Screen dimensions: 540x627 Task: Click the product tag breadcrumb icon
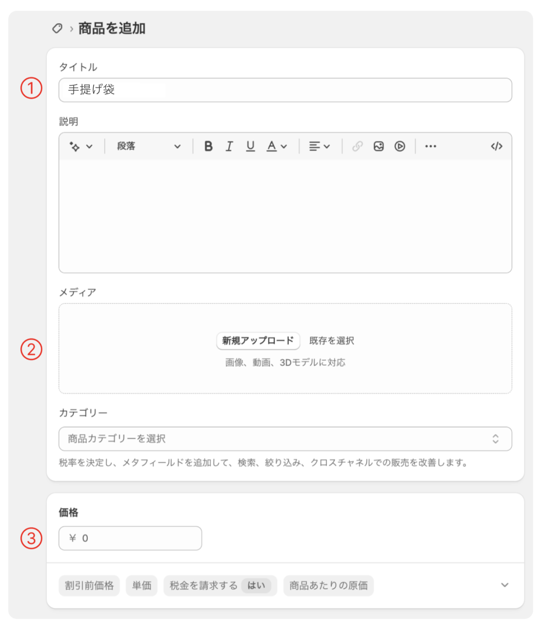pyautogui.click(x=57, y=28)
